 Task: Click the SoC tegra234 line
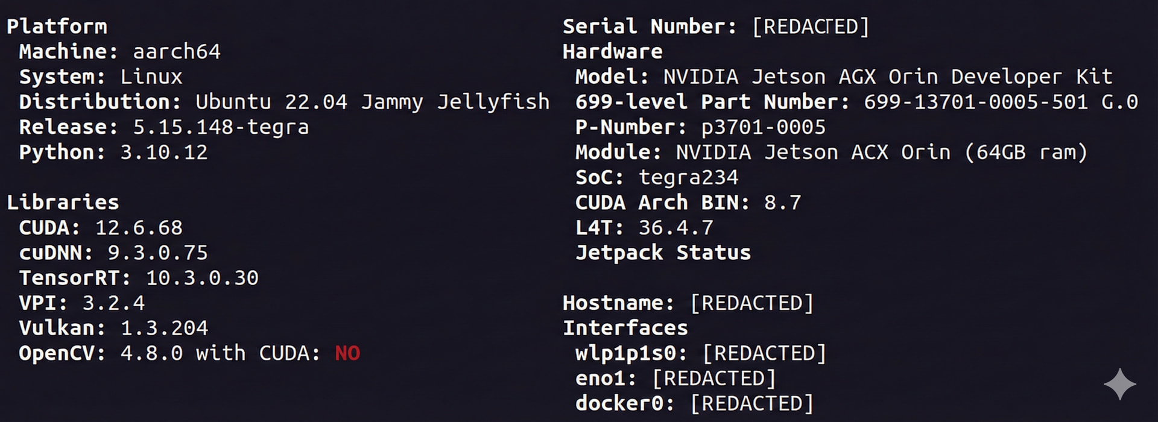pos(657,177)
